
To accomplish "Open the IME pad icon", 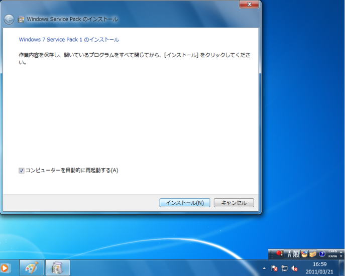I will click(304, 254).
